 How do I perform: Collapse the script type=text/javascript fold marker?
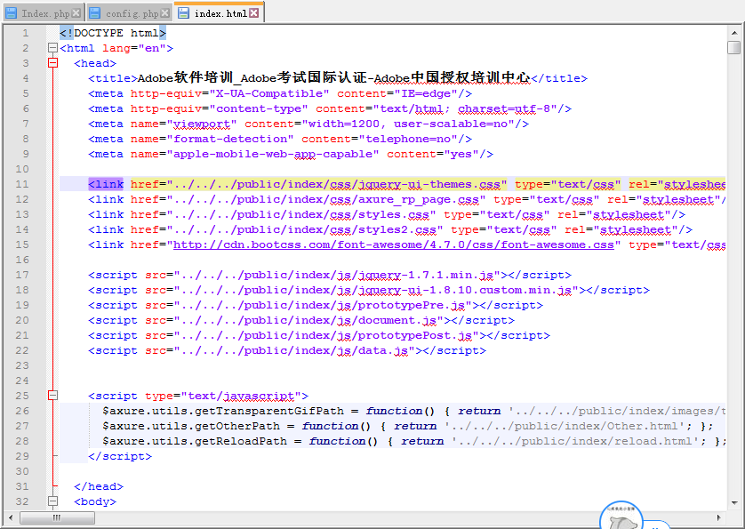click(x=52, y=396)
